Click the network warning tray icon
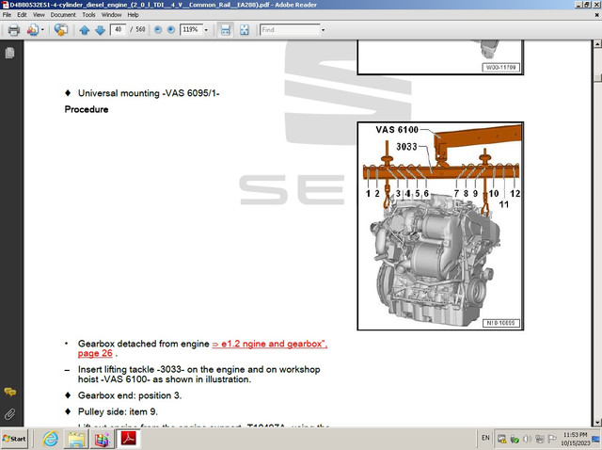 501,439
